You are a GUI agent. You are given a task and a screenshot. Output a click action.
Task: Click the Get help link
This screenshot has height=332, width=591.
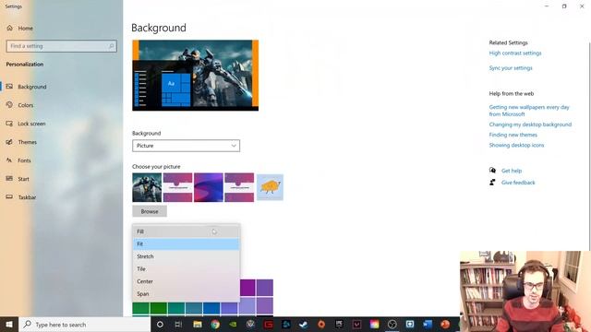click(x=512, y=171)
